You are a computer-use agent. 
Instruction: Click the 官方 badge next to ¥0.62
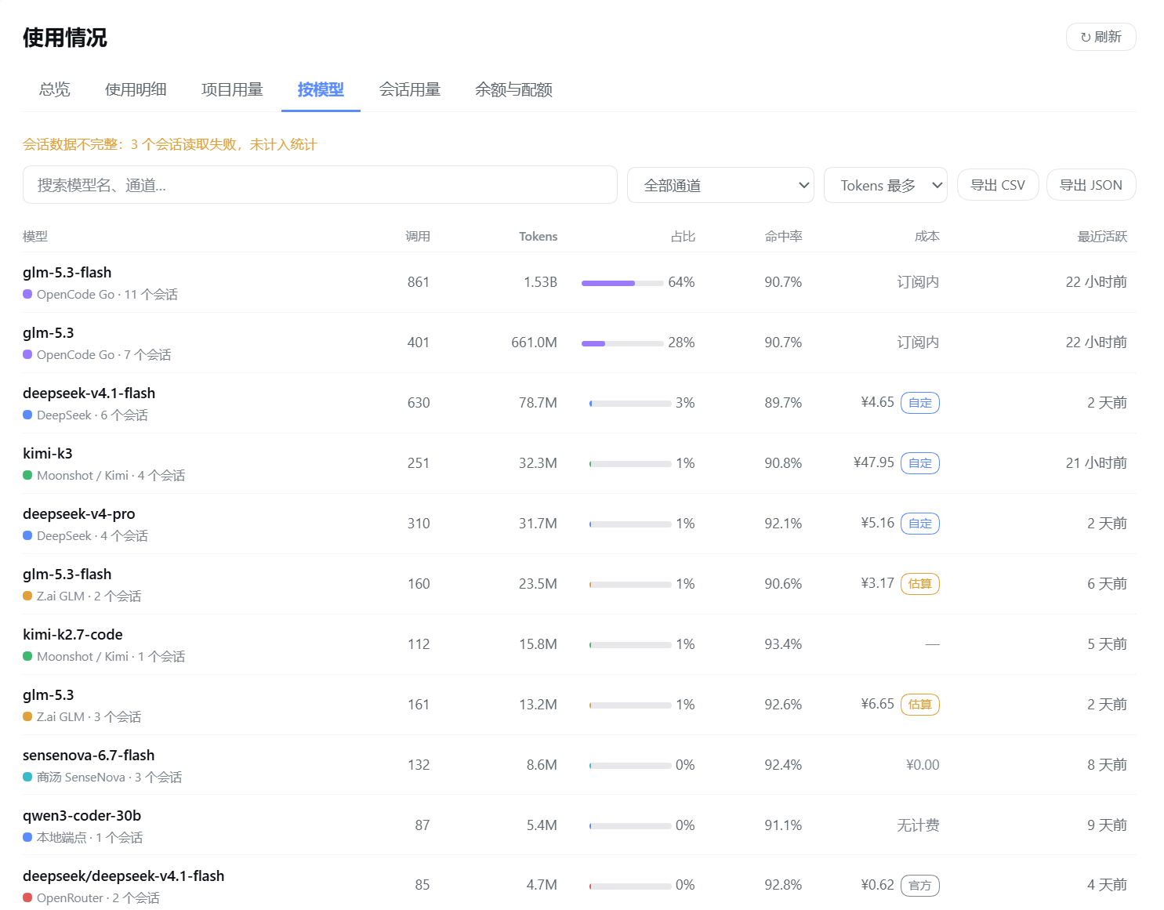click(920, 886)
